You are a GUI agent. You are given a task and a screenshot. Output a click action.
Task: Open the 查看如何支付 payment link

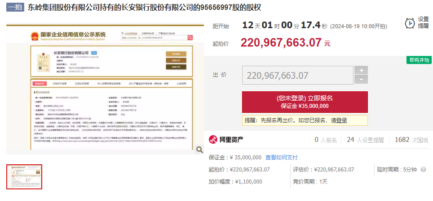pos(281,158)
